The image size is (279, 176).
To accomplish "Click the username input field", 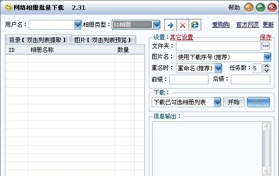I will 52,25.
